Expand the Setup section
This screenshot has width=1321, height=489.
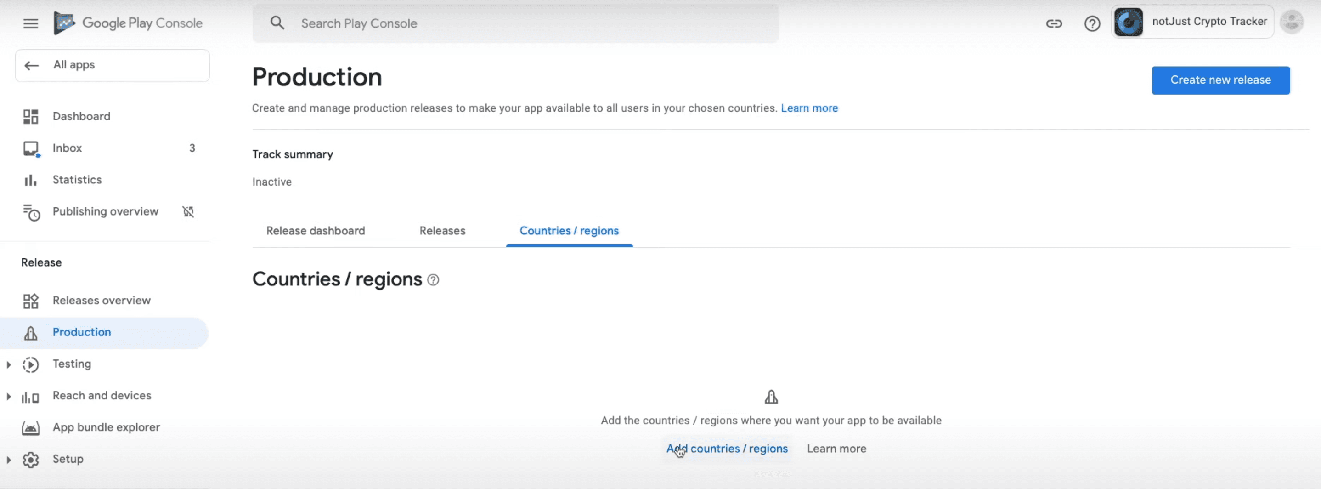[8, 459]
